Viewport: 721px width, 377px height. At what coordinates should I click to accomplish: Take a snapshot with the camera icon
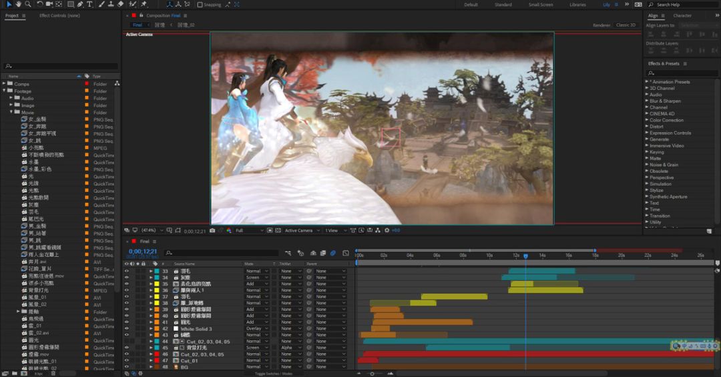212,230
